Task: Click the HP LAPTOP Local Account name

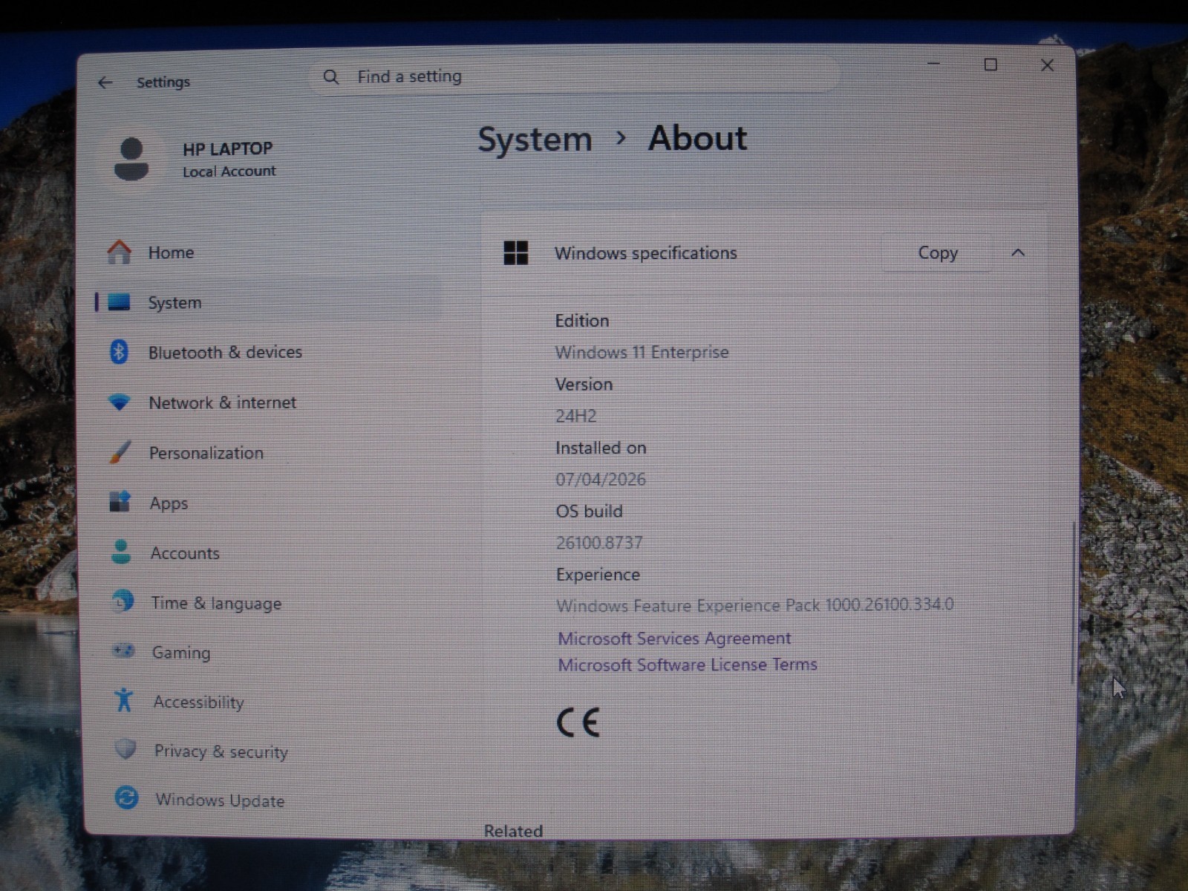Action: (229, 159)
